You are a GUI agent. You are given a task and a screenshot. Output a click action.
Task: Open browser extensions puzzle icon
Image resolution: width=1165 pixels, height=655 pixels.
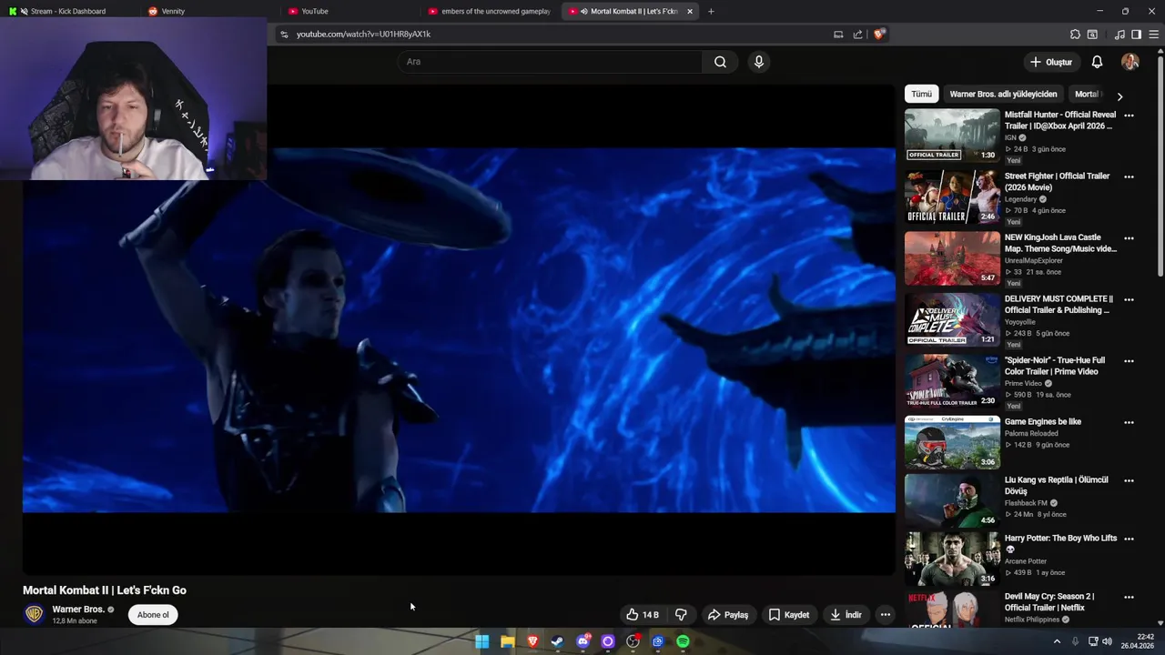1075,35
